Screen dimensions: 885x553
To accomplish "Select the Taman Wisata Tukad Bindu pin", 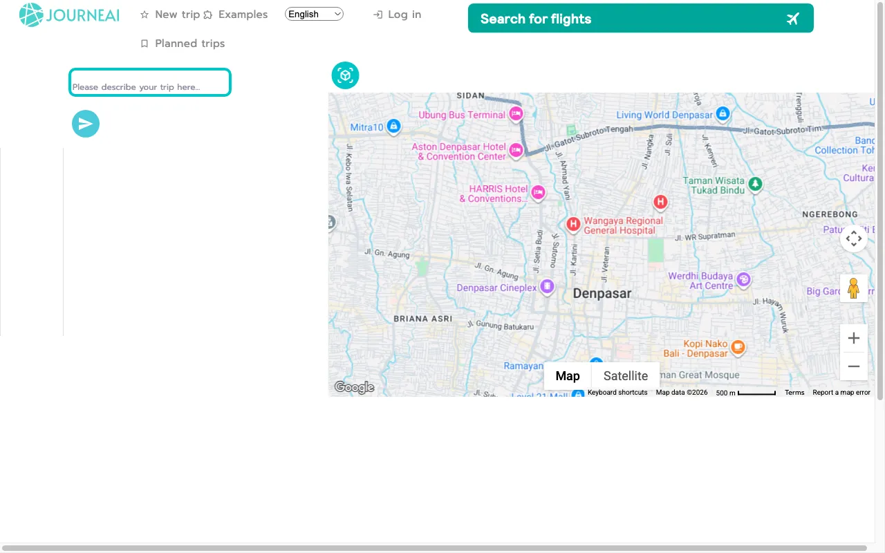I will (x=756, y=184).
